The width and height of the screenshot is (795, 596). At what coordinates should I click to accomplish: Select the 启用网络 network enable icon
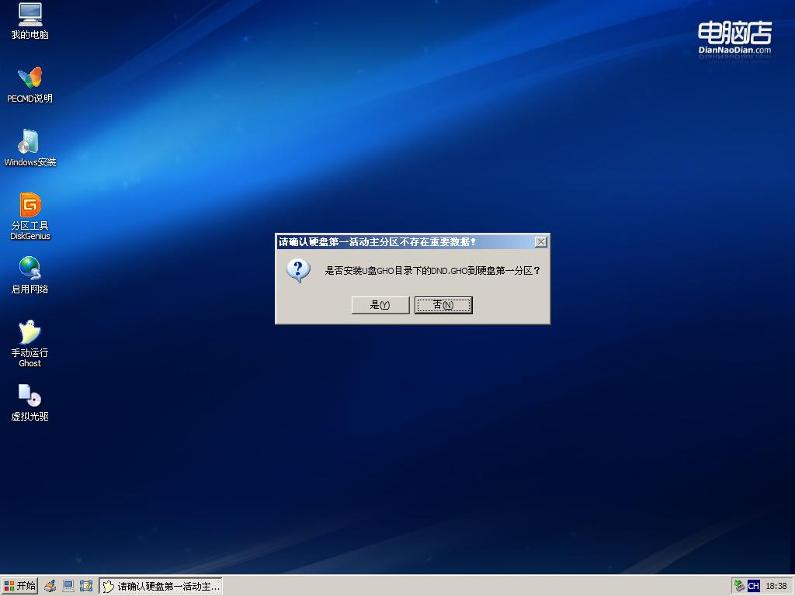[x=30, y=274]
